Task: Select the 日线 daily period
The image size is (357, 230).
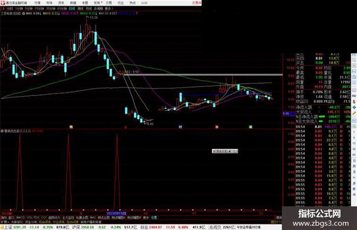Action: click(72, 8)
